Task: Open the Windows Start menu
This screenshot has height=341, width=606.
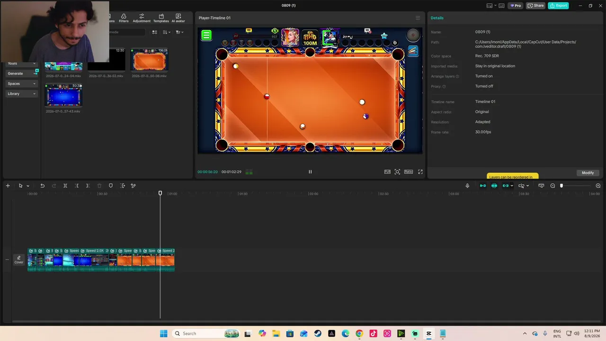Action: pyautogui.click(x=163, y=333)
